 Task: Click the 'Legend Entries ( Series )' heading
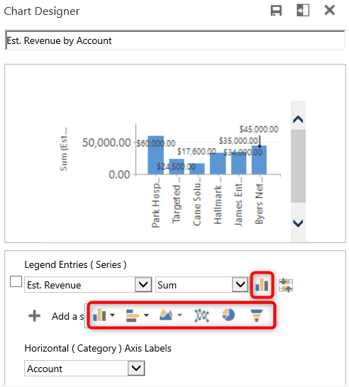[x=75, y=264]
